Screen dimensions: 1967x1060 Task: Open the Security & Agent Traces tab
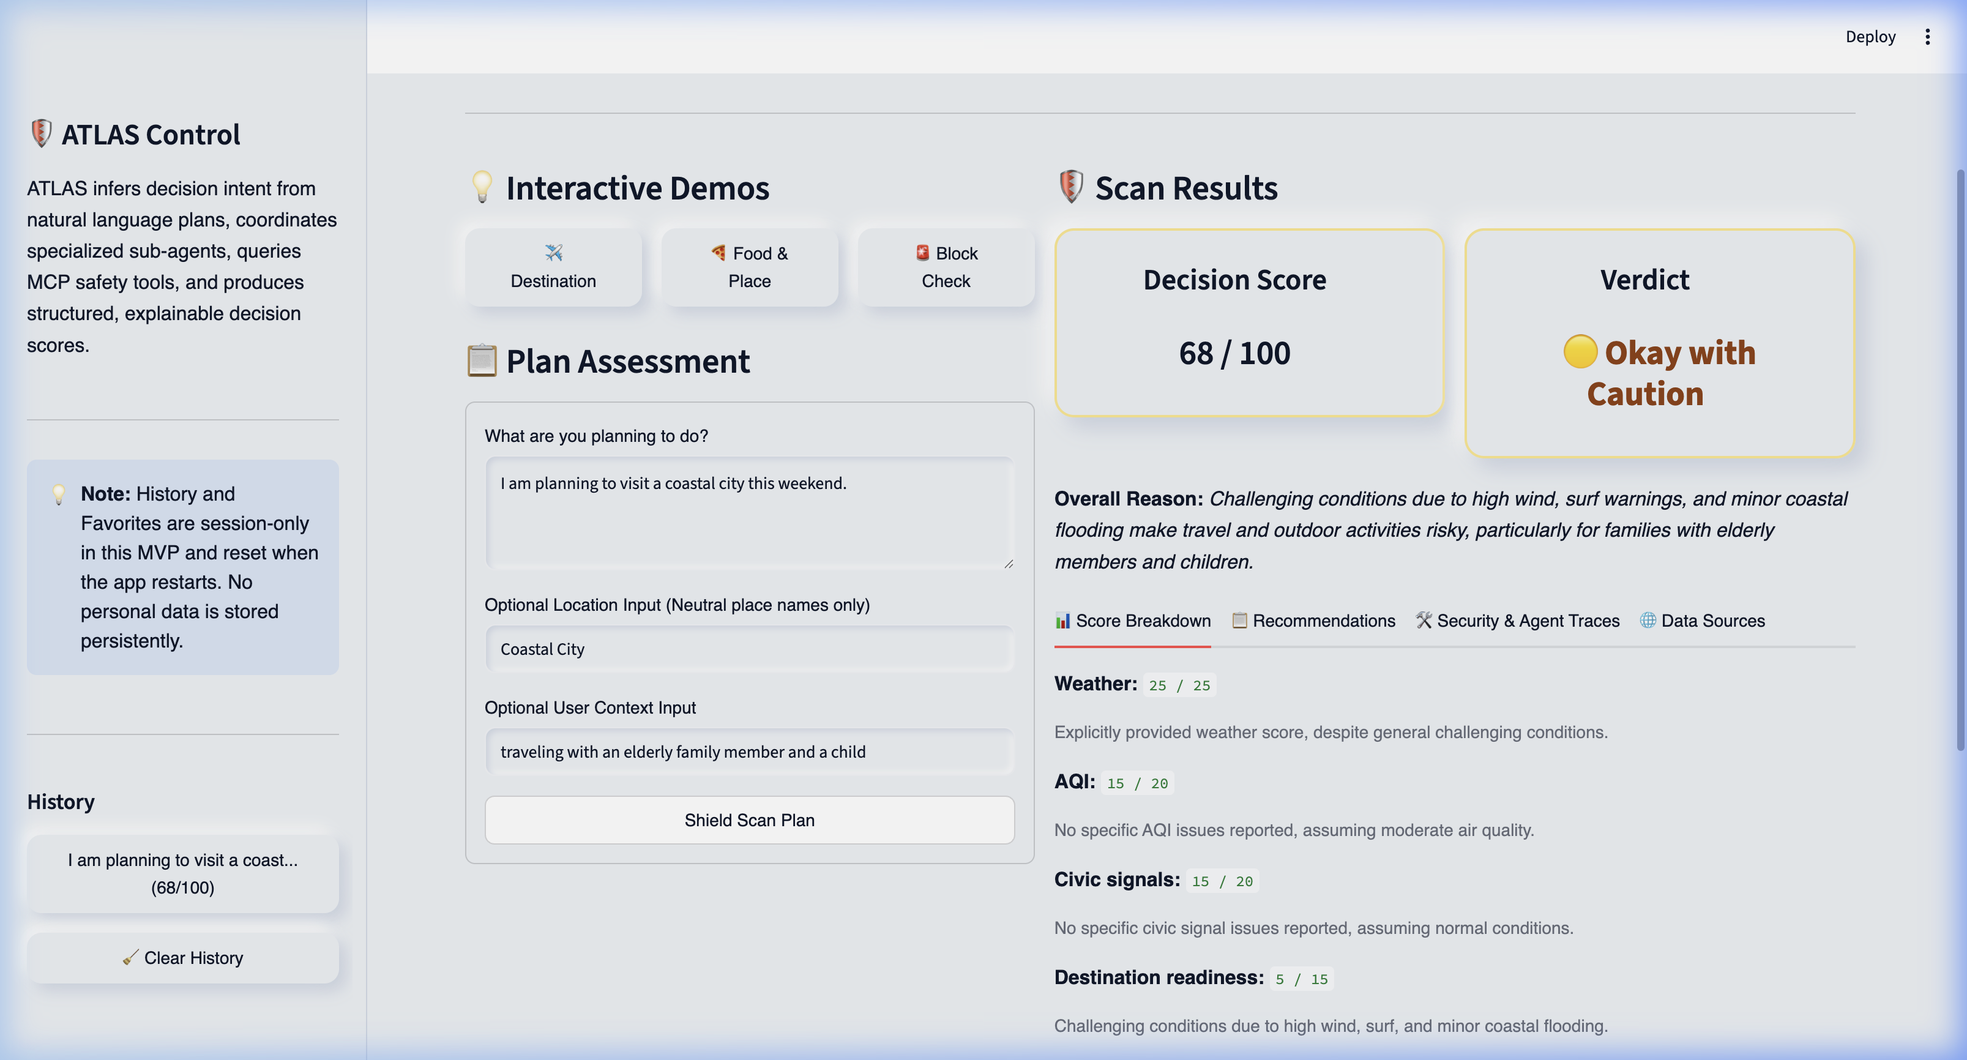(x=1517, y=621)
